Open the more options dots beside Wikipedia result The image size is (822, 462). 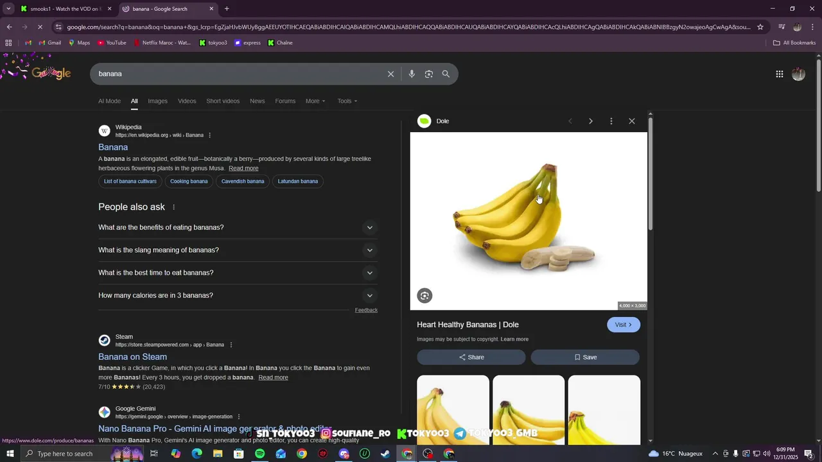209,135
